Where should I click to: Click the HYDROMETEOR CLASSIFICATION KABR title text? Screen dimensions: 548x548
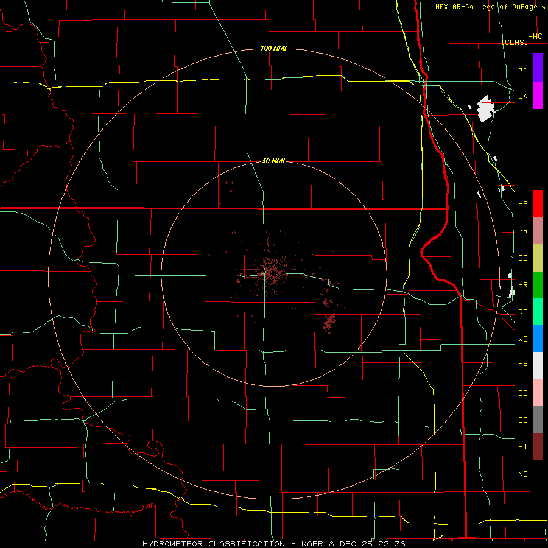click(x=274, y=544)
